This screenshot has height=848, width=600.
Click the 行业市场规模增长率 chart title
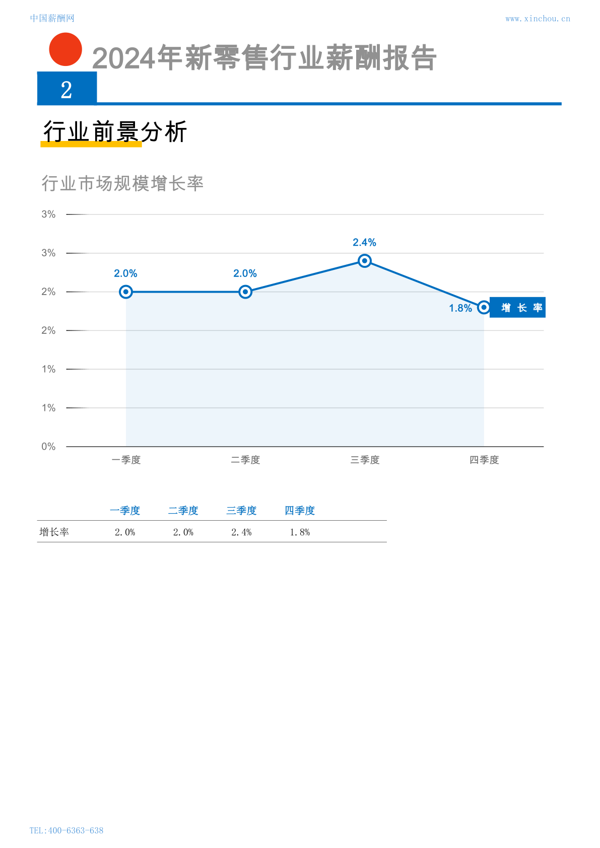click(x=122, y=183)
